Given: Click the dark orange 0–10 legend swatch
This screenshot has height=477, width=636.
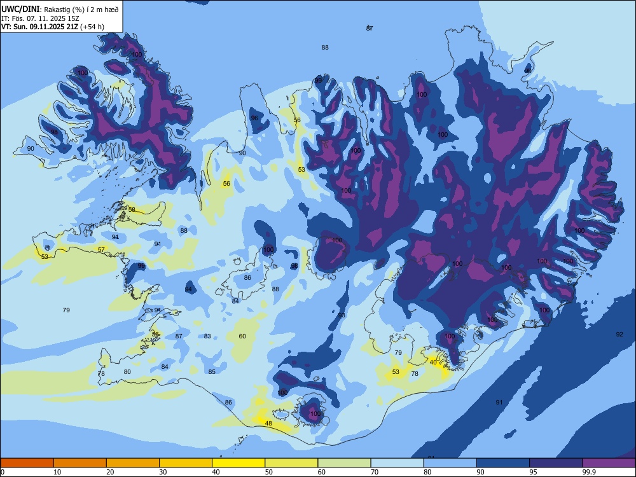Looking at the screenshot, I should pyautogui.click(x=27, y=463).
